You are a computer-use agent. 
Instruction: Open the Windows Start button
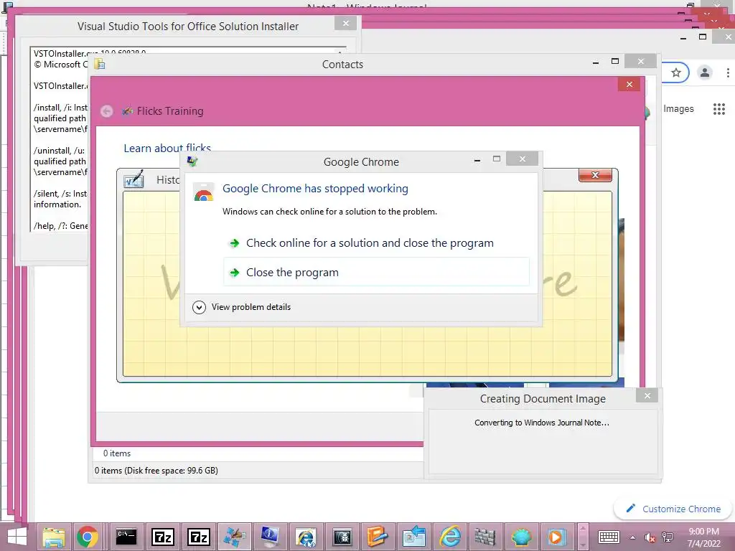pos(17,537)
